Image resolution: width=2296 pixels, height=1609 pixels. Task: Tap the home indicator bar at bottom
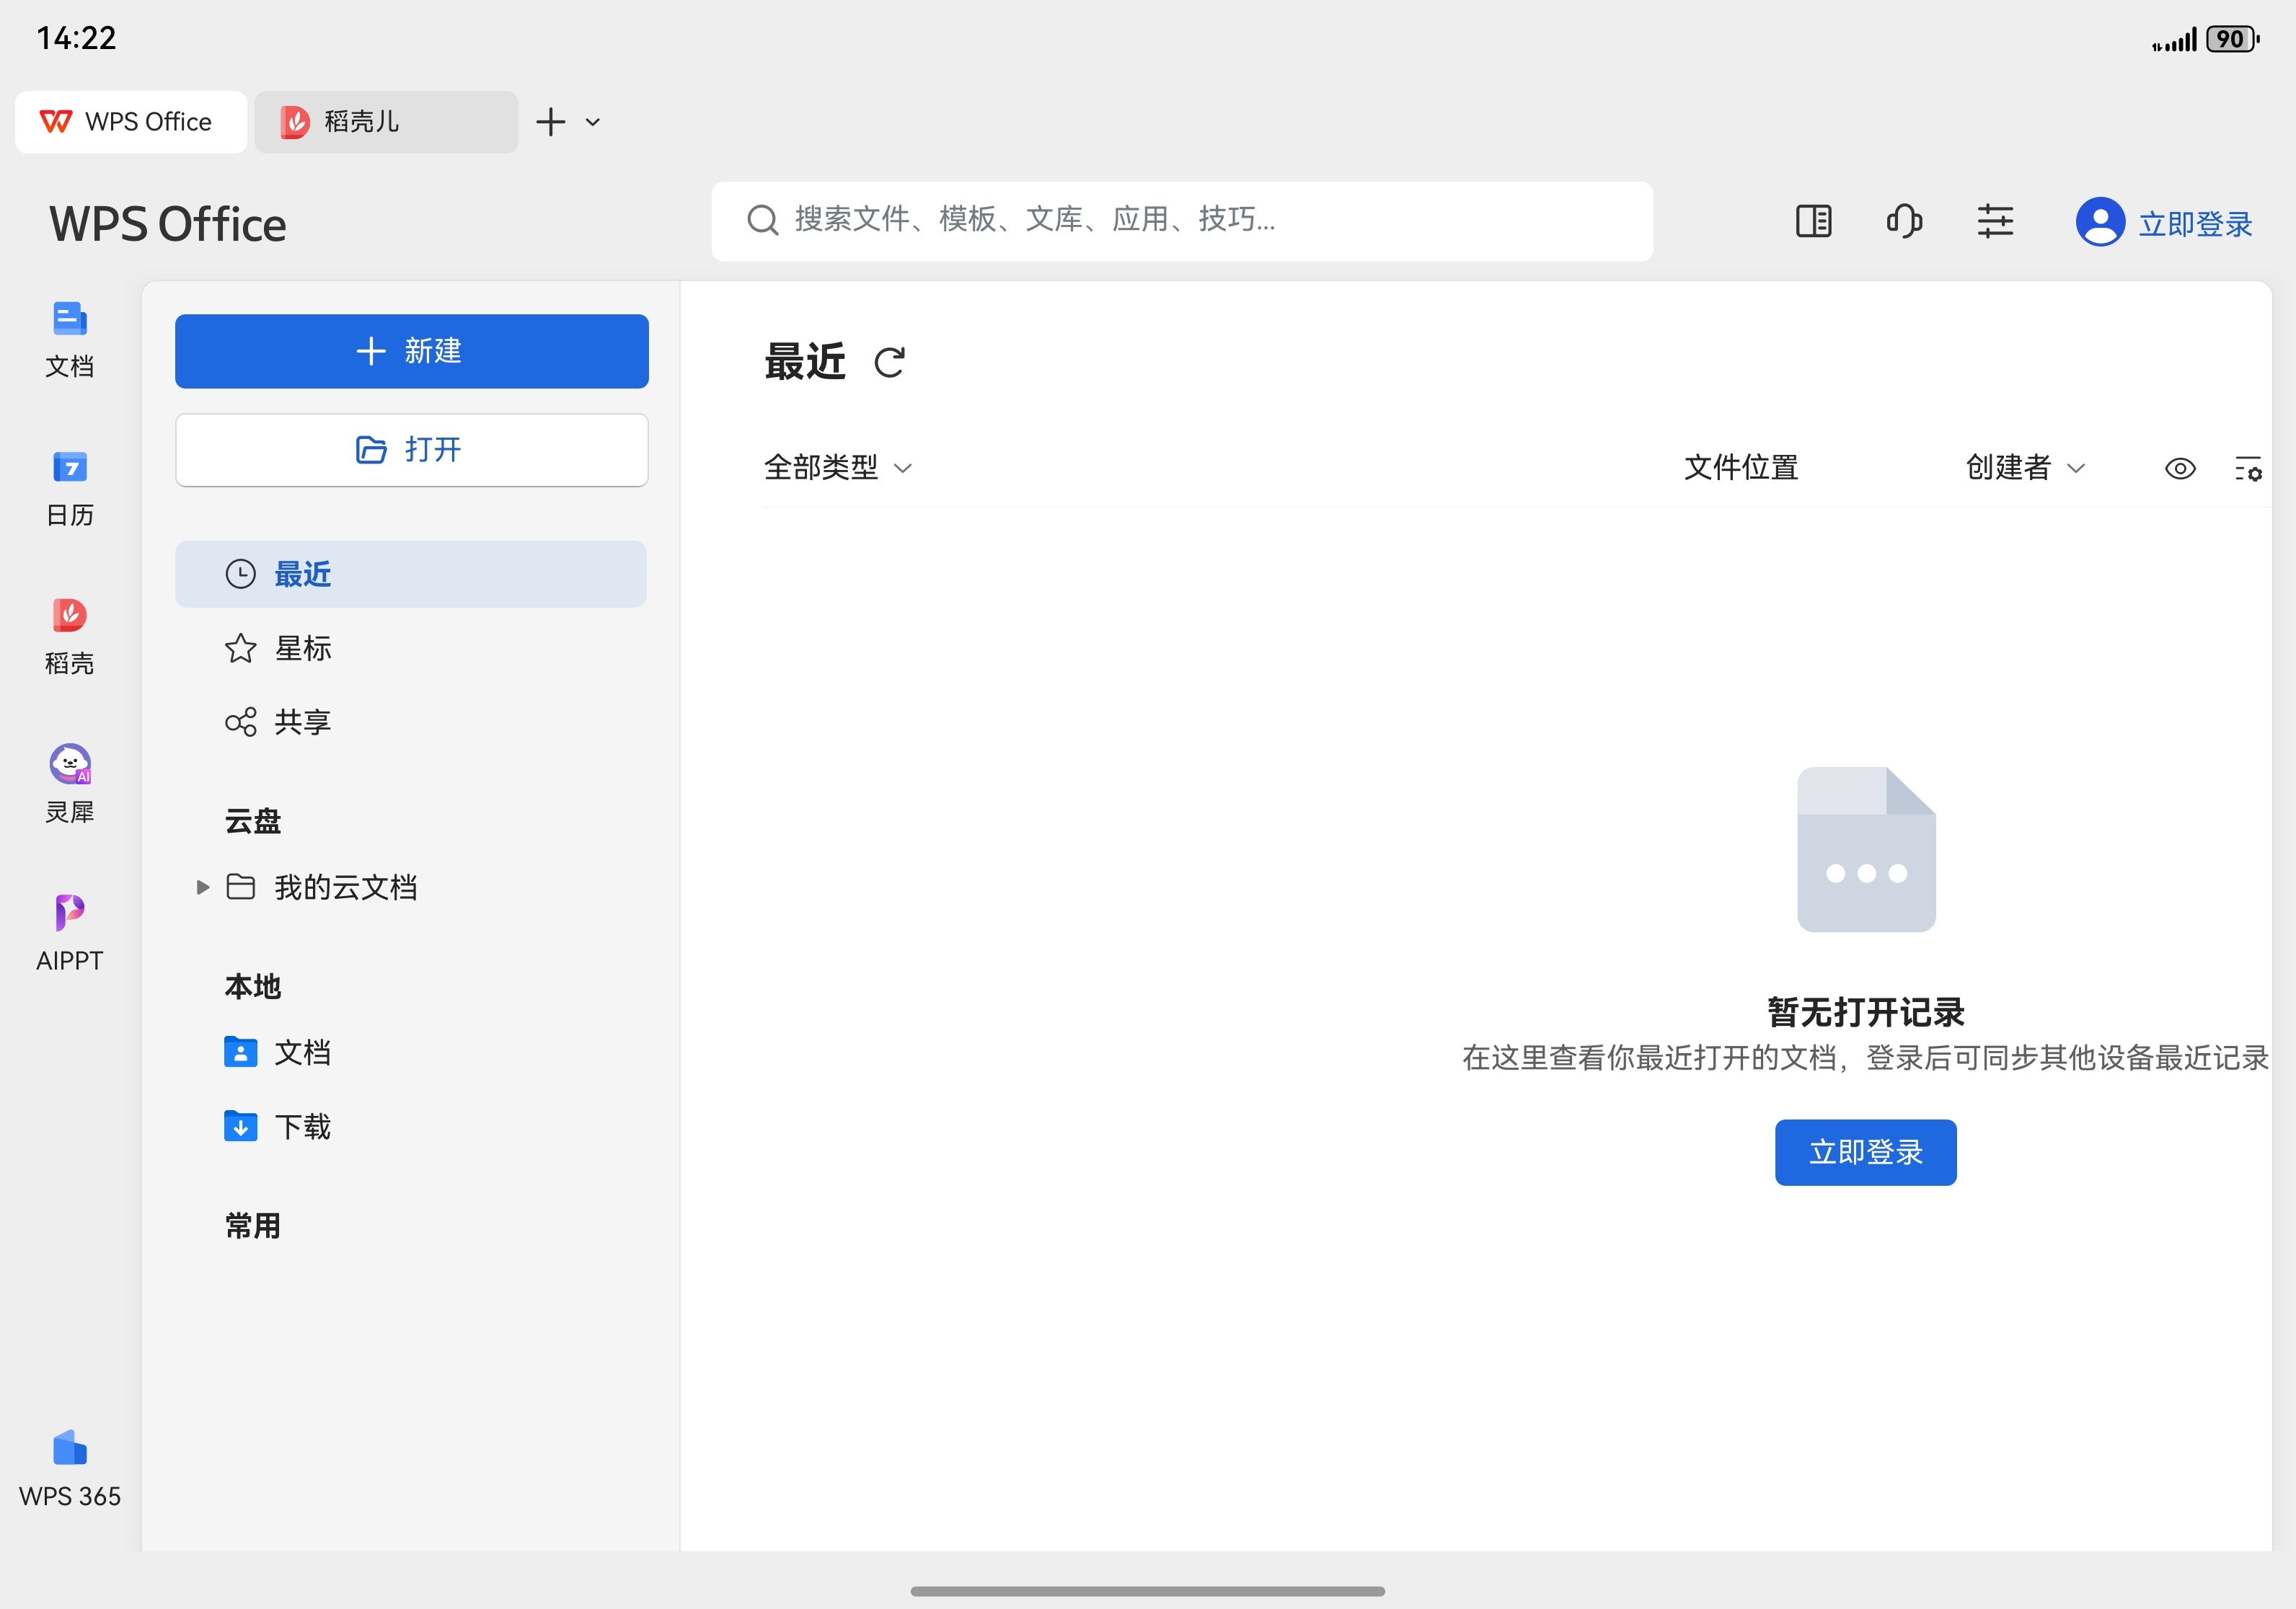click(x=1148, y=1591)
